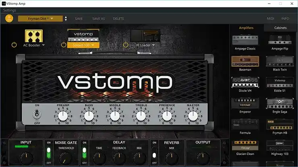Image resolution: width=298 pixels, height=167 pixels.
Task: Step presets with the up/down arrows
Action: coord(66,19)
